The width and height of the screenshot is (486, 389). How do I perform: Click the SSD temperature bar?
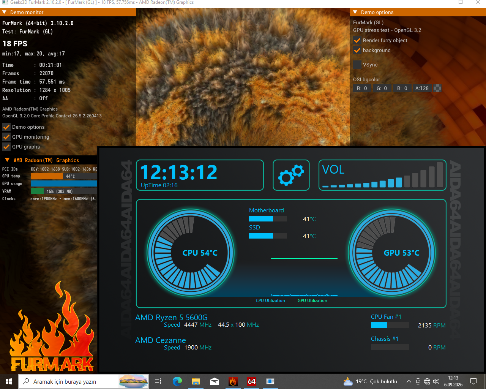click(268, 236)
